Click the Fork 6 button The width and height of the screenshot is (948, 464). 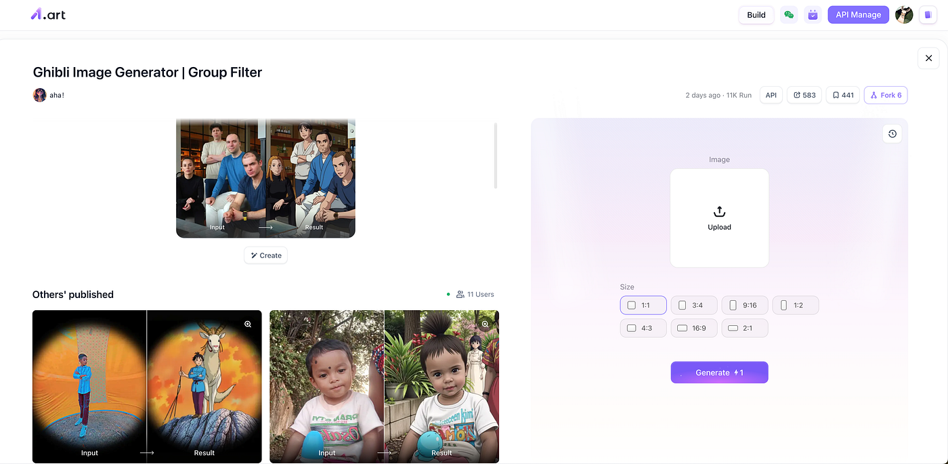click(886, 96)
